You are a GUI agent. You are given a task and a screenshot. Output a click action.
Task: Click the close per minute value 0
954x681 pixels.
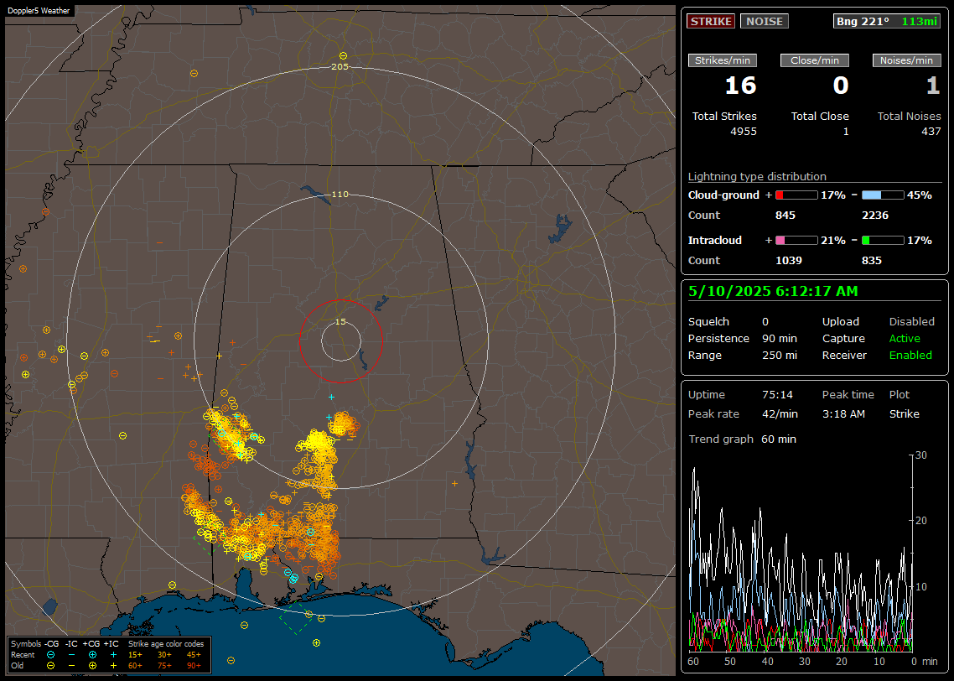pyautogui.click(x=840, y=86)
